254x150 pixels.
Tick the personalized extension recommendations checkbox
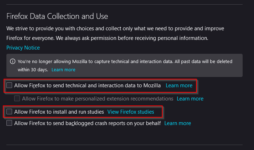[x=17, y=98]
